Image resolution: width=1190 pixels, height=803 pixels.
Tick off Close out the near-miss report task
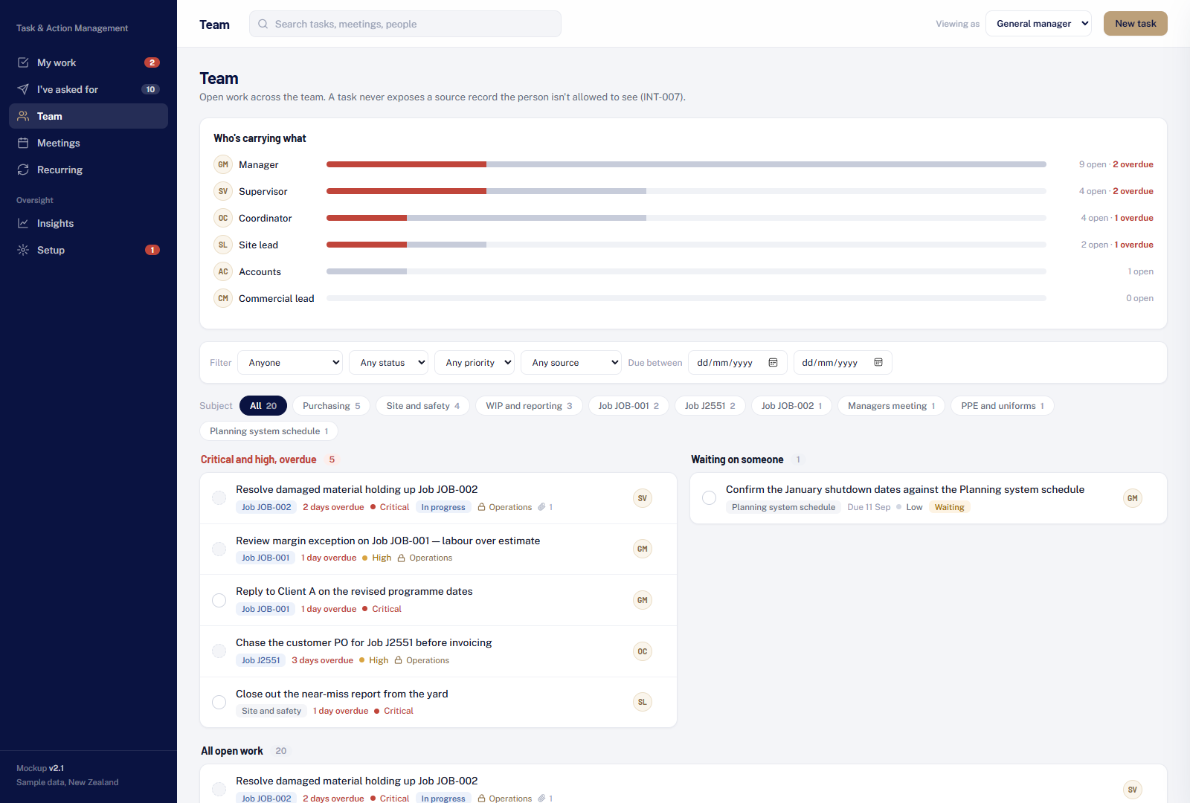point(219,702)
